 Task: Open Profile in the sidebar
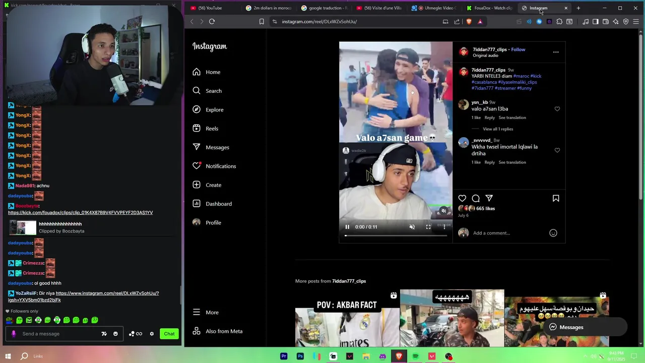[207, 222]
